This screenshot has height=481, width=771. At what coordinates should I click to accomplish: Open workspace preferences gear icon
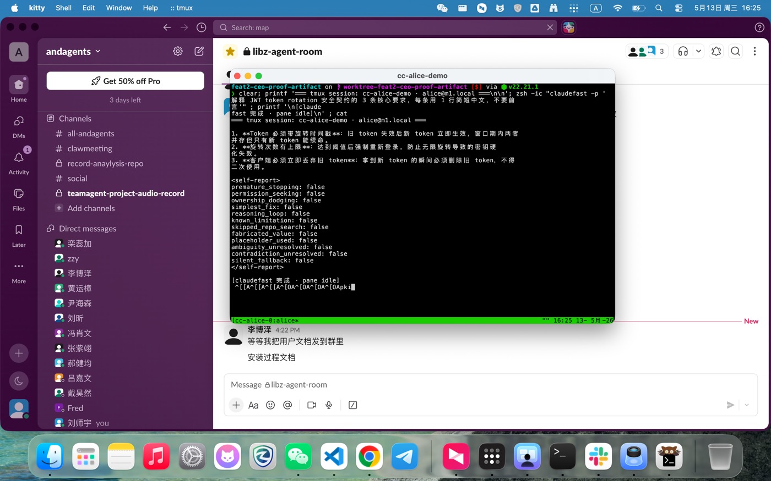[x=178, y=51]
